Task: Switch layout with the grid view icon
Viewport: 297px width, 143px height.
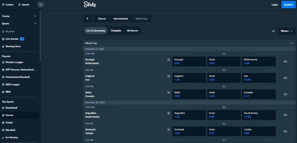Action: pos(273,31)
